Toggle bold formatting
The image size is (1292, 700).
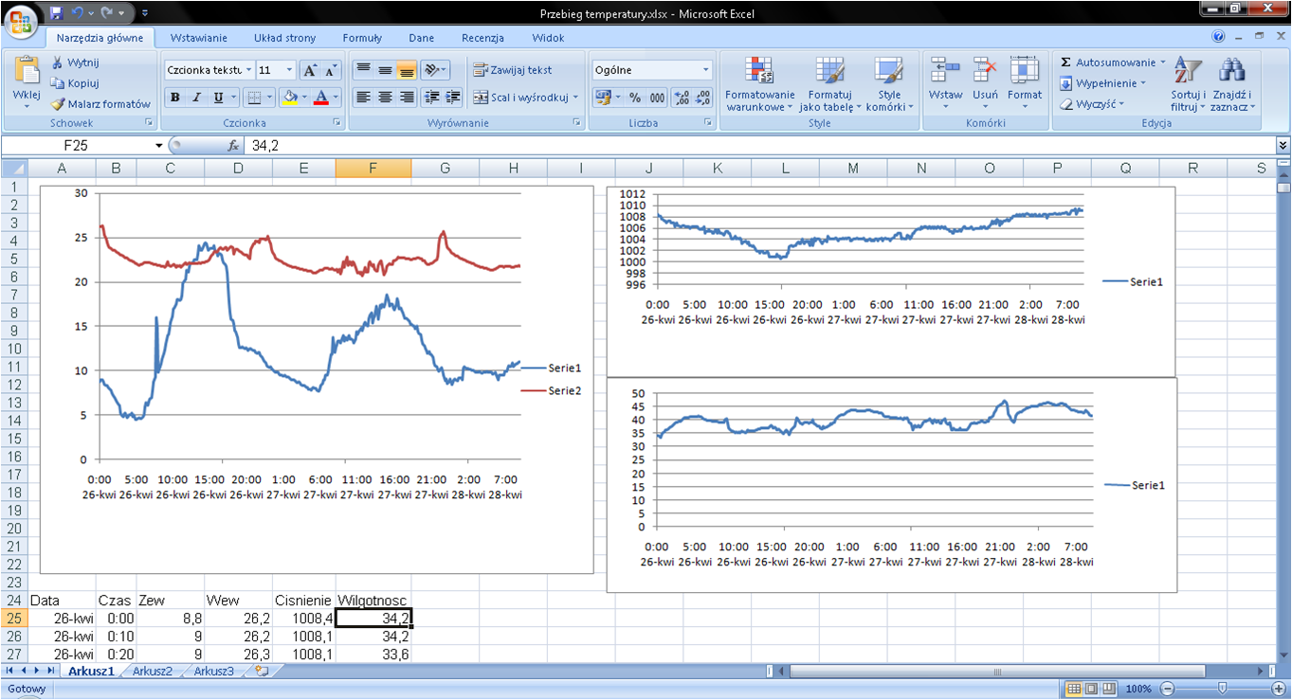(x=174, y=98)
